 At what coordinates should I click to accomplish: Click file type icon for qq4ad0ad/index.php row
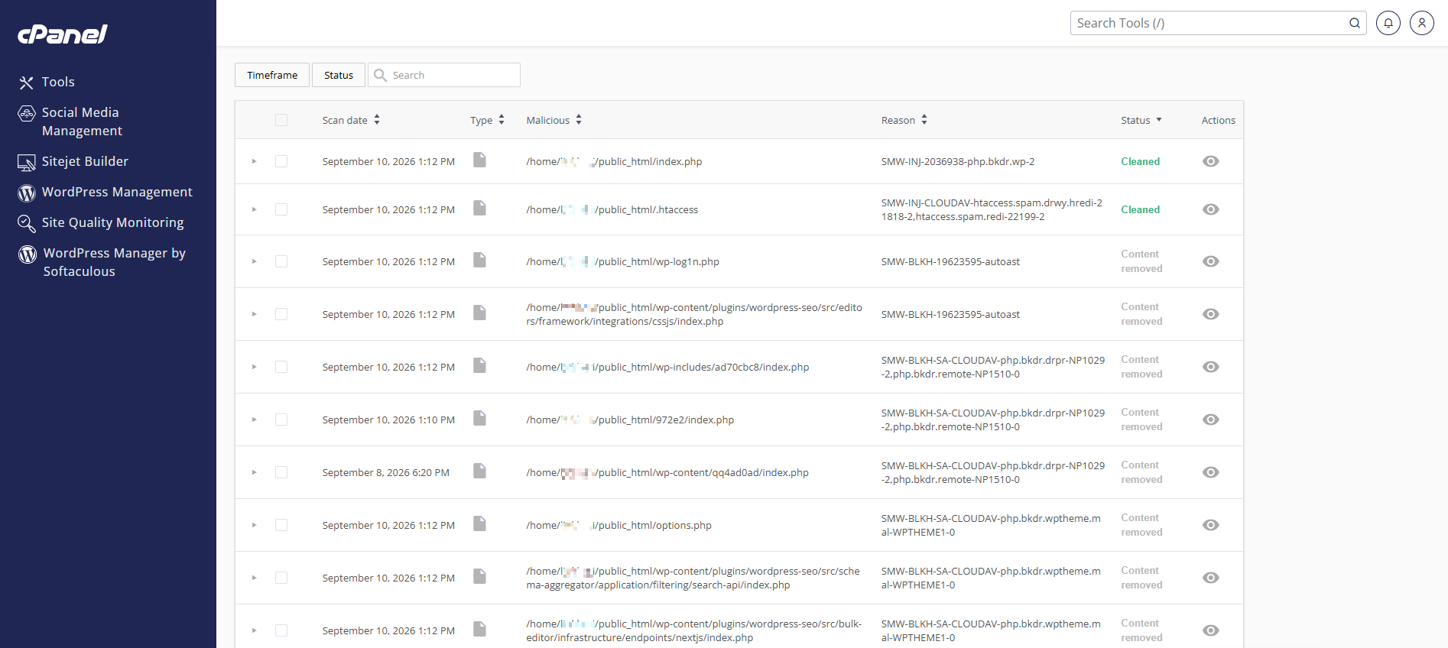pos(479,471)
